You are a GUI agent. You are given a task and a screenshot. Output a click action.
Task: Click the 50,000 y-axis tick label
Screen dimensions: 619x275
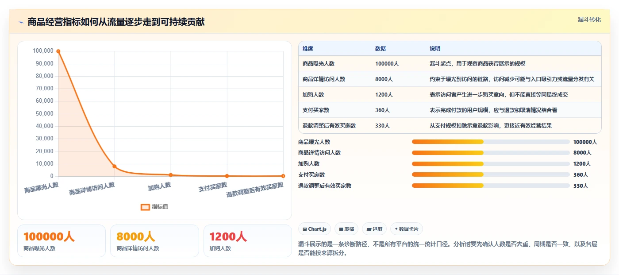coord(44,114)
